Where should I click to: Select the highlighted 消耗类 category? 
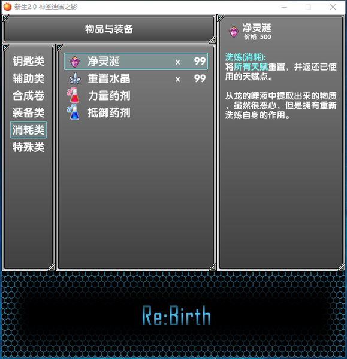[28, 130]
